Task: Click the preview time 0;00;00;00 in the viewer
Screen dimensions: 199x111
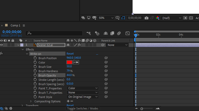Action: click(x=135, y=18)
